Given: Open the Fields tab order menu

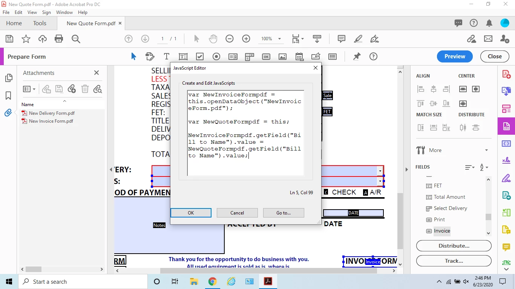Looking at the screenshot, I should coord(470,167).
